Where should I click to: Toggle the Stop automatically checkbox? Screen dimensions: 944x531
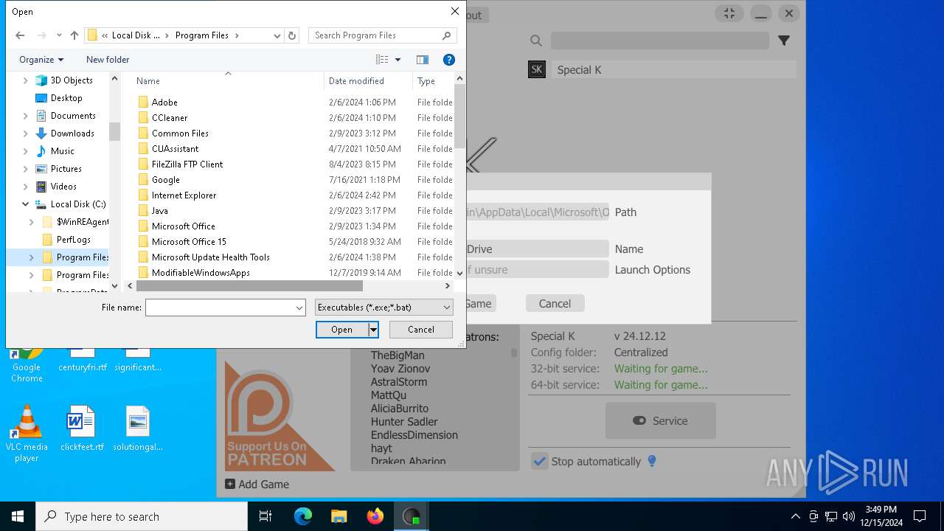(540, 461)
